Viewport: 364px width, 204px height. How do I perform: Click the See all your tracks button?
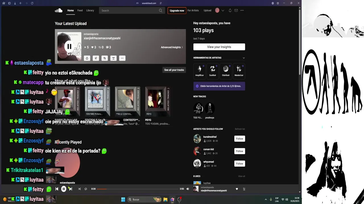(174, 70)
